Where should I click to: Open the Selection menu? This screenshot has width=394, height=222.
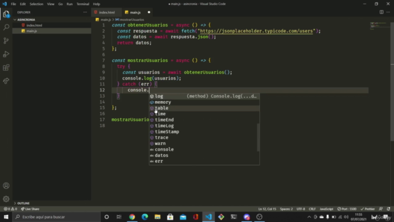tap(36, 4)
